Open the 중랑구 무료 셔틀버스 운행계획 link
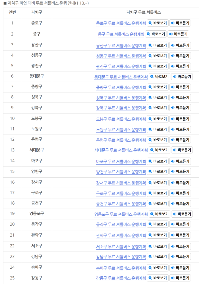The image size is (199, 288). [x=121, y=87]
